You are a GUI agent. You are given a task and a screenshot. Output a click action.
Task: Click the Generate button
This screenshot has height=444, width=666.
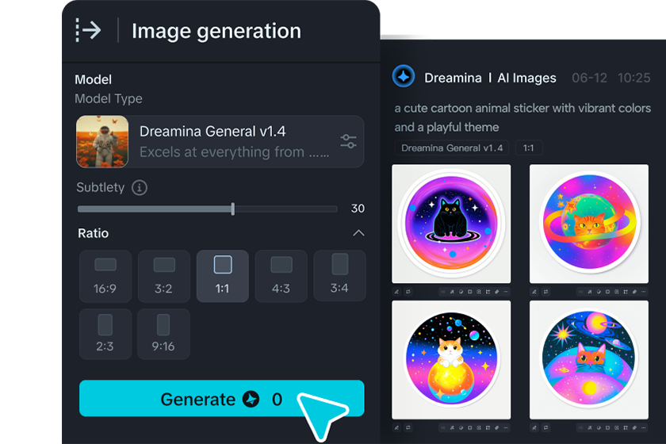coord(222,398)
